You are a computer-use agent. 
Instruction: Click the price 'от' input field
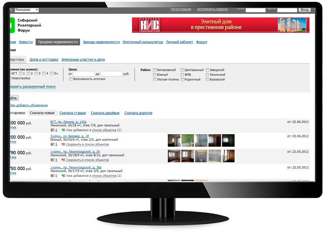click(x=84, y=74)
